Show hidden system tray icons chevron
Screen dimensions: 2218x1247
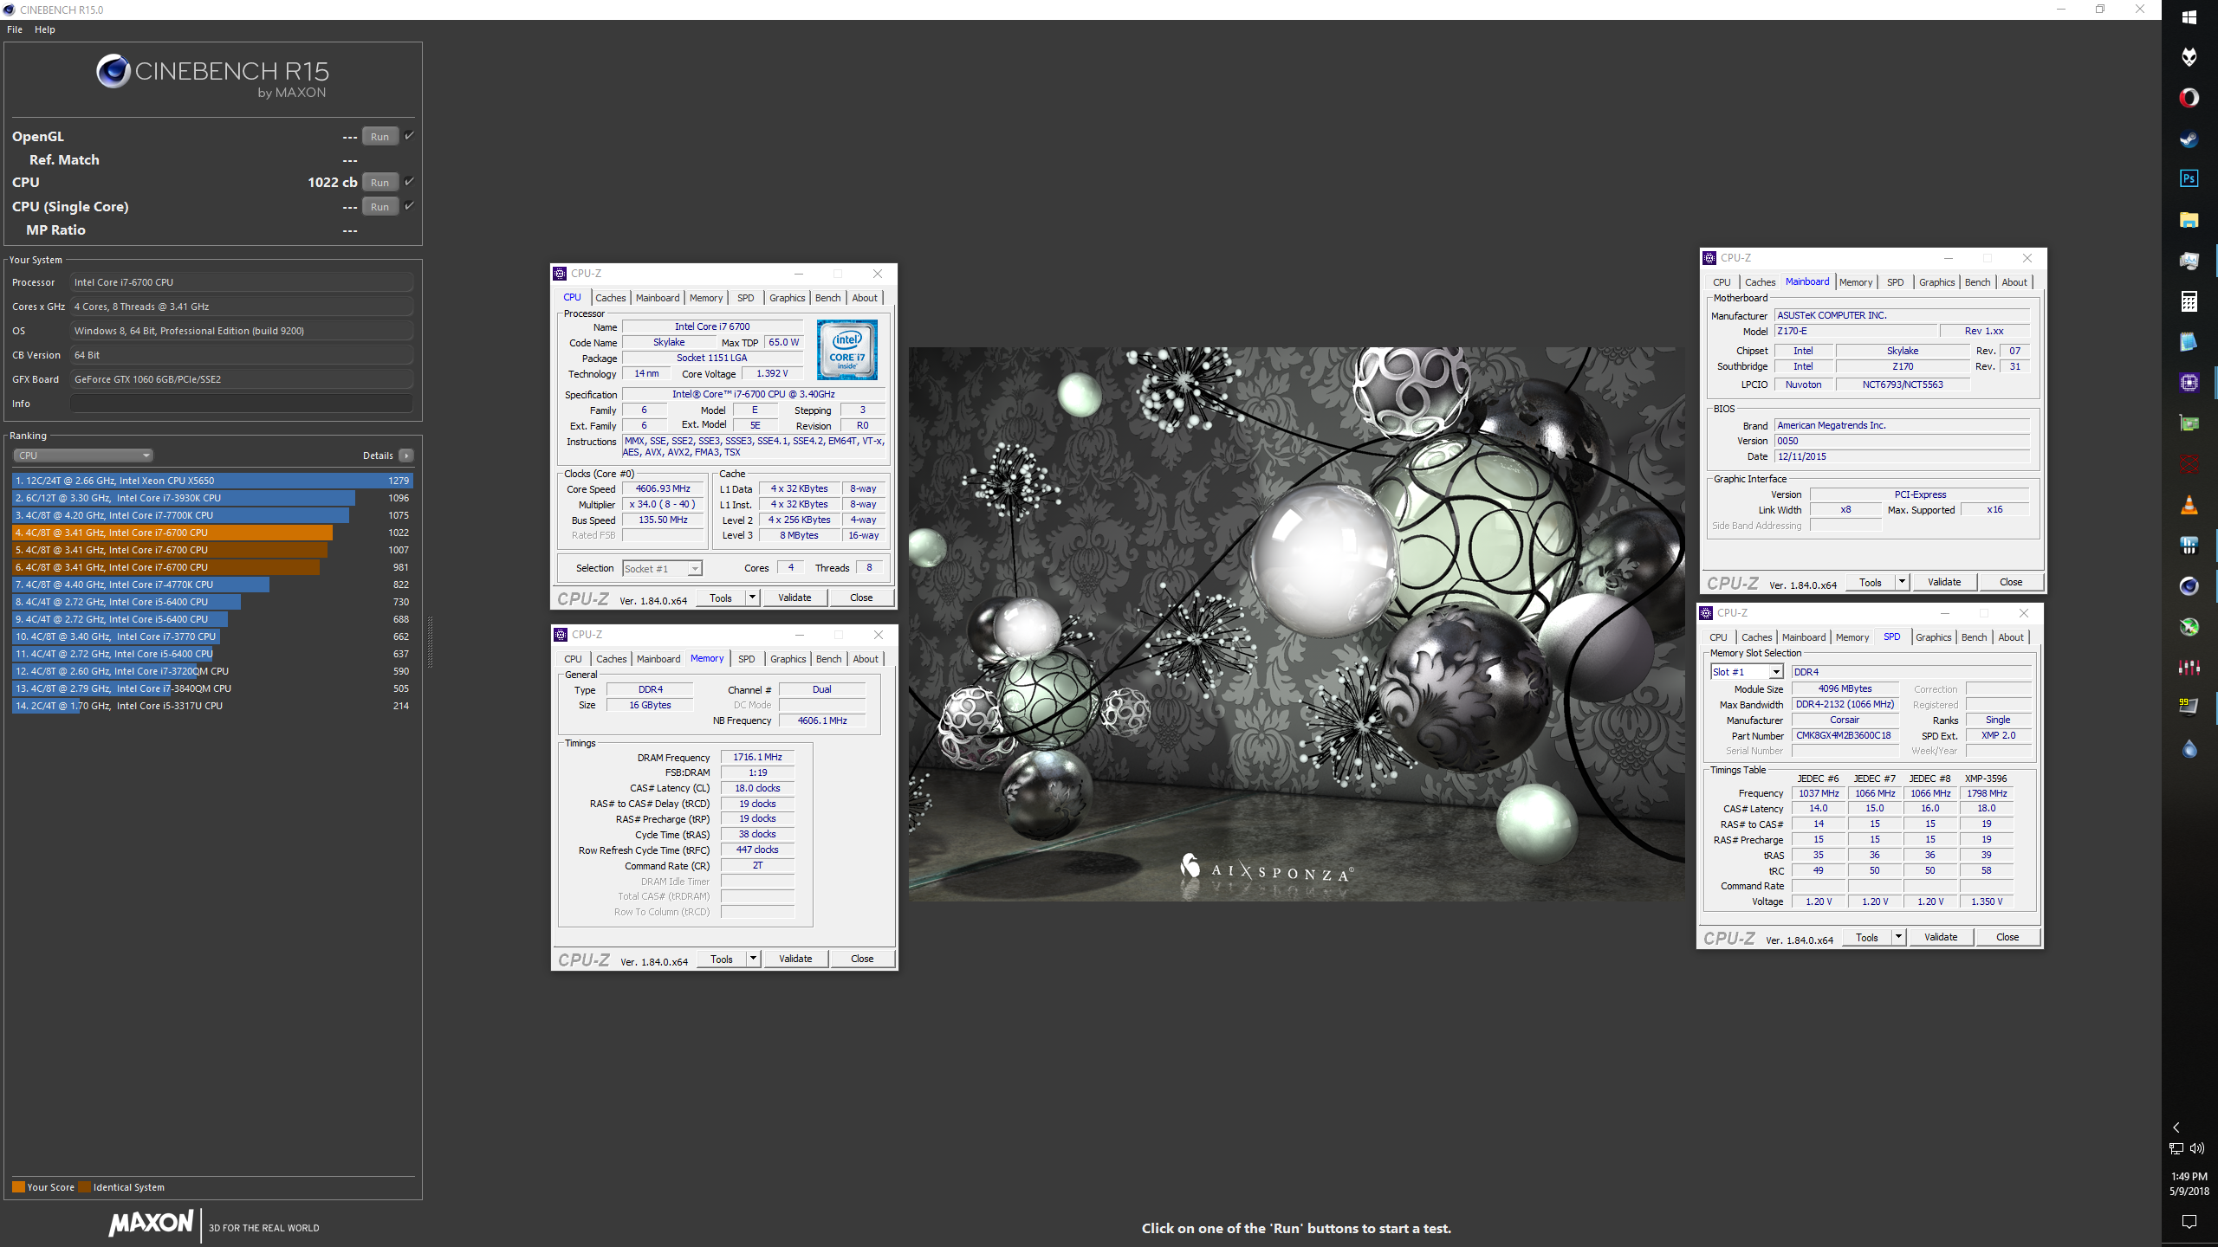coord(2176,1127)
